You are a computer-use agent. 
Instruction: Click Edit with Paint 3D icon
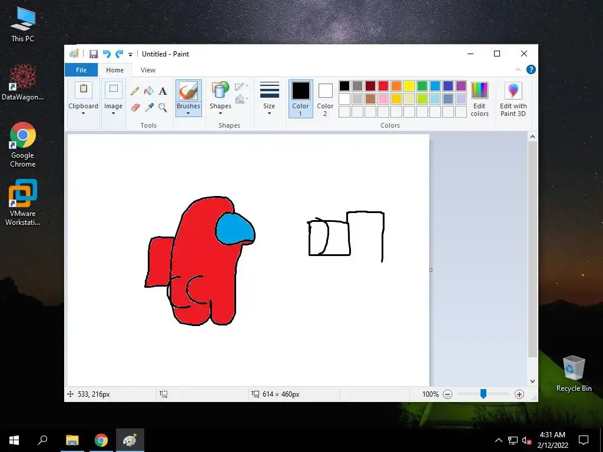click(x=513, y=90)
